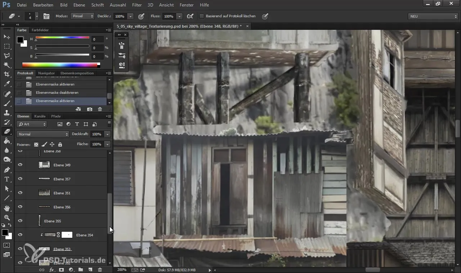Open workspace dropdown labeled NEU
461x273 pixels.
[433, 16]
